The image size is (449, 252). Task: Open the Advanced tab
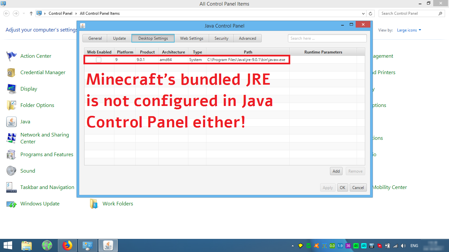pos(248,38)
